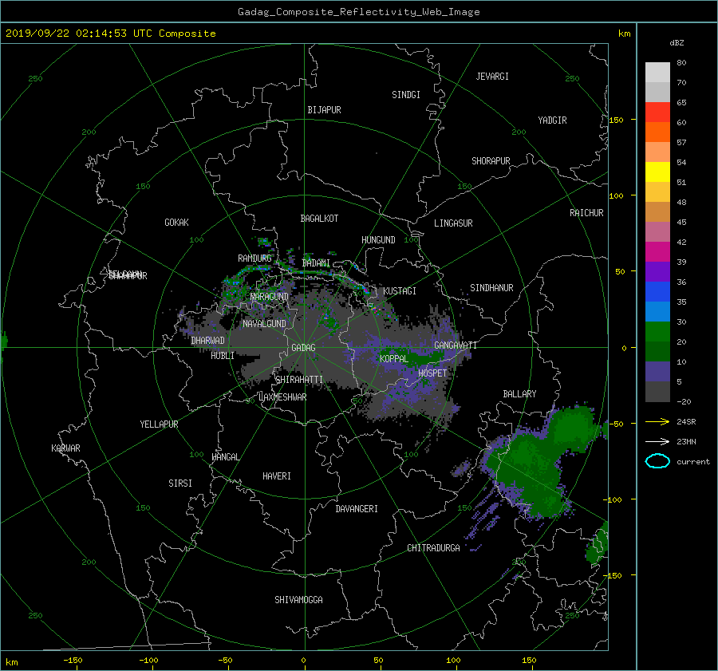Select the light gray 70 dBZ swatch
The width and height of the screenshot is (718, 671).
click(657, 73)
